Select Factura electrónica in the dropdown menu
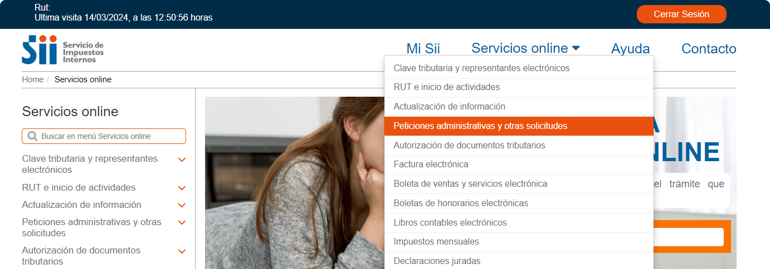Viewport: 770px width, 269px height. (x=519, y=165)
